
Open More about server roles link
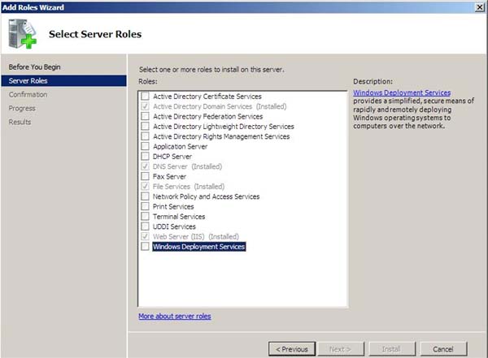[175, 316]
